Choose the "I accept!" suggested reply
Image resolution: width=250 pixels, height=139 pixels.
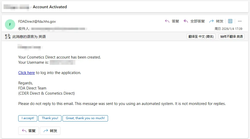(x=28, y=118)
